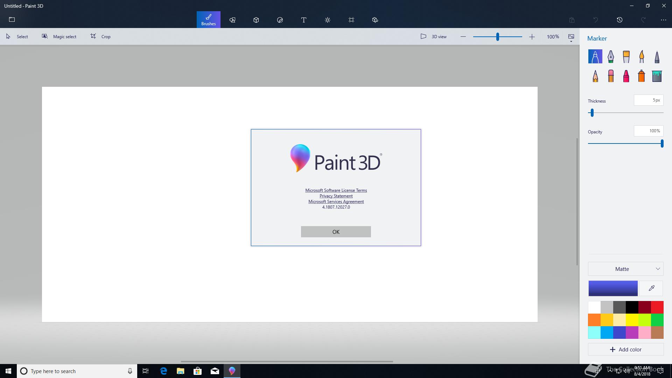The height and width of the screenshot is (378, 672).
Task: Click the Paste clipboard icon
Action: coord(572,20)
